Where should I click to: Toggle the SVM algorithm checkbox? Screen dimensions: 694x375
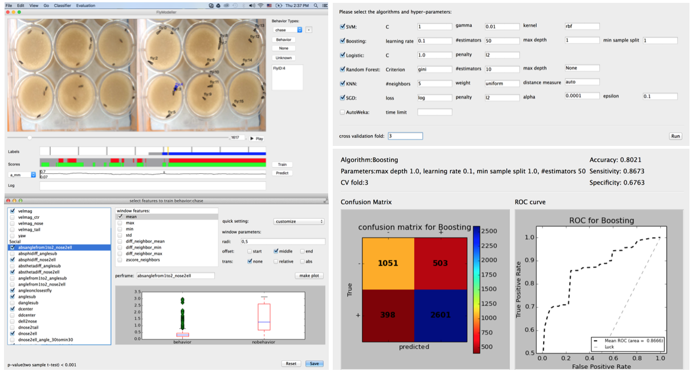(342, 26)
